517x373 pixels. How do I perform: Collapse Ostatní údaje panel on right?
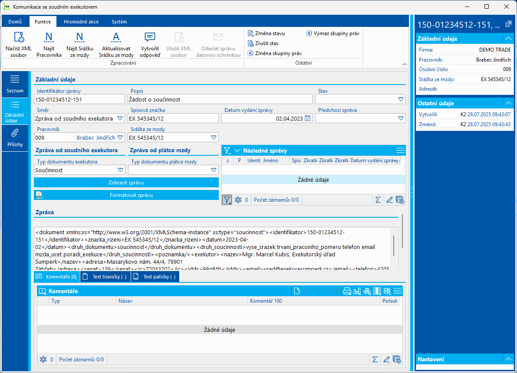pyautogui.click(x=508, y=103)
